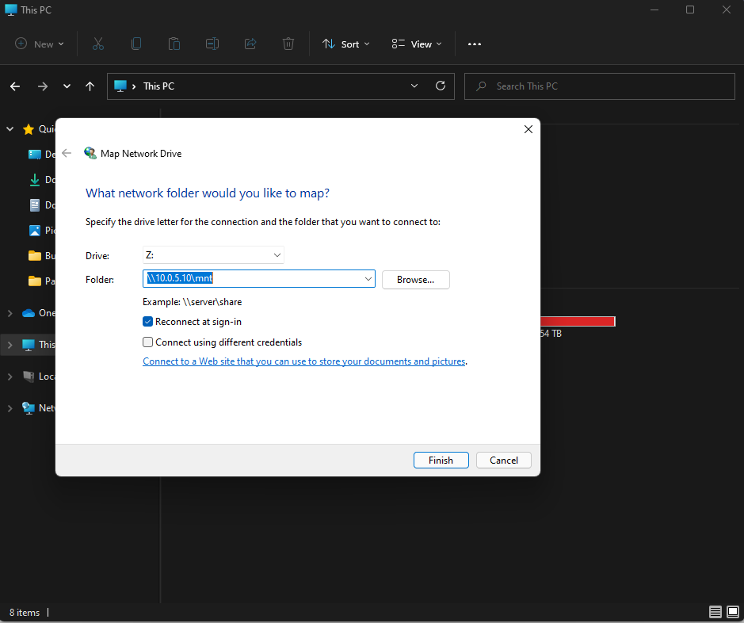Refresh the This PC view
This screenshot has width=744, height=623.
[441, 86]
